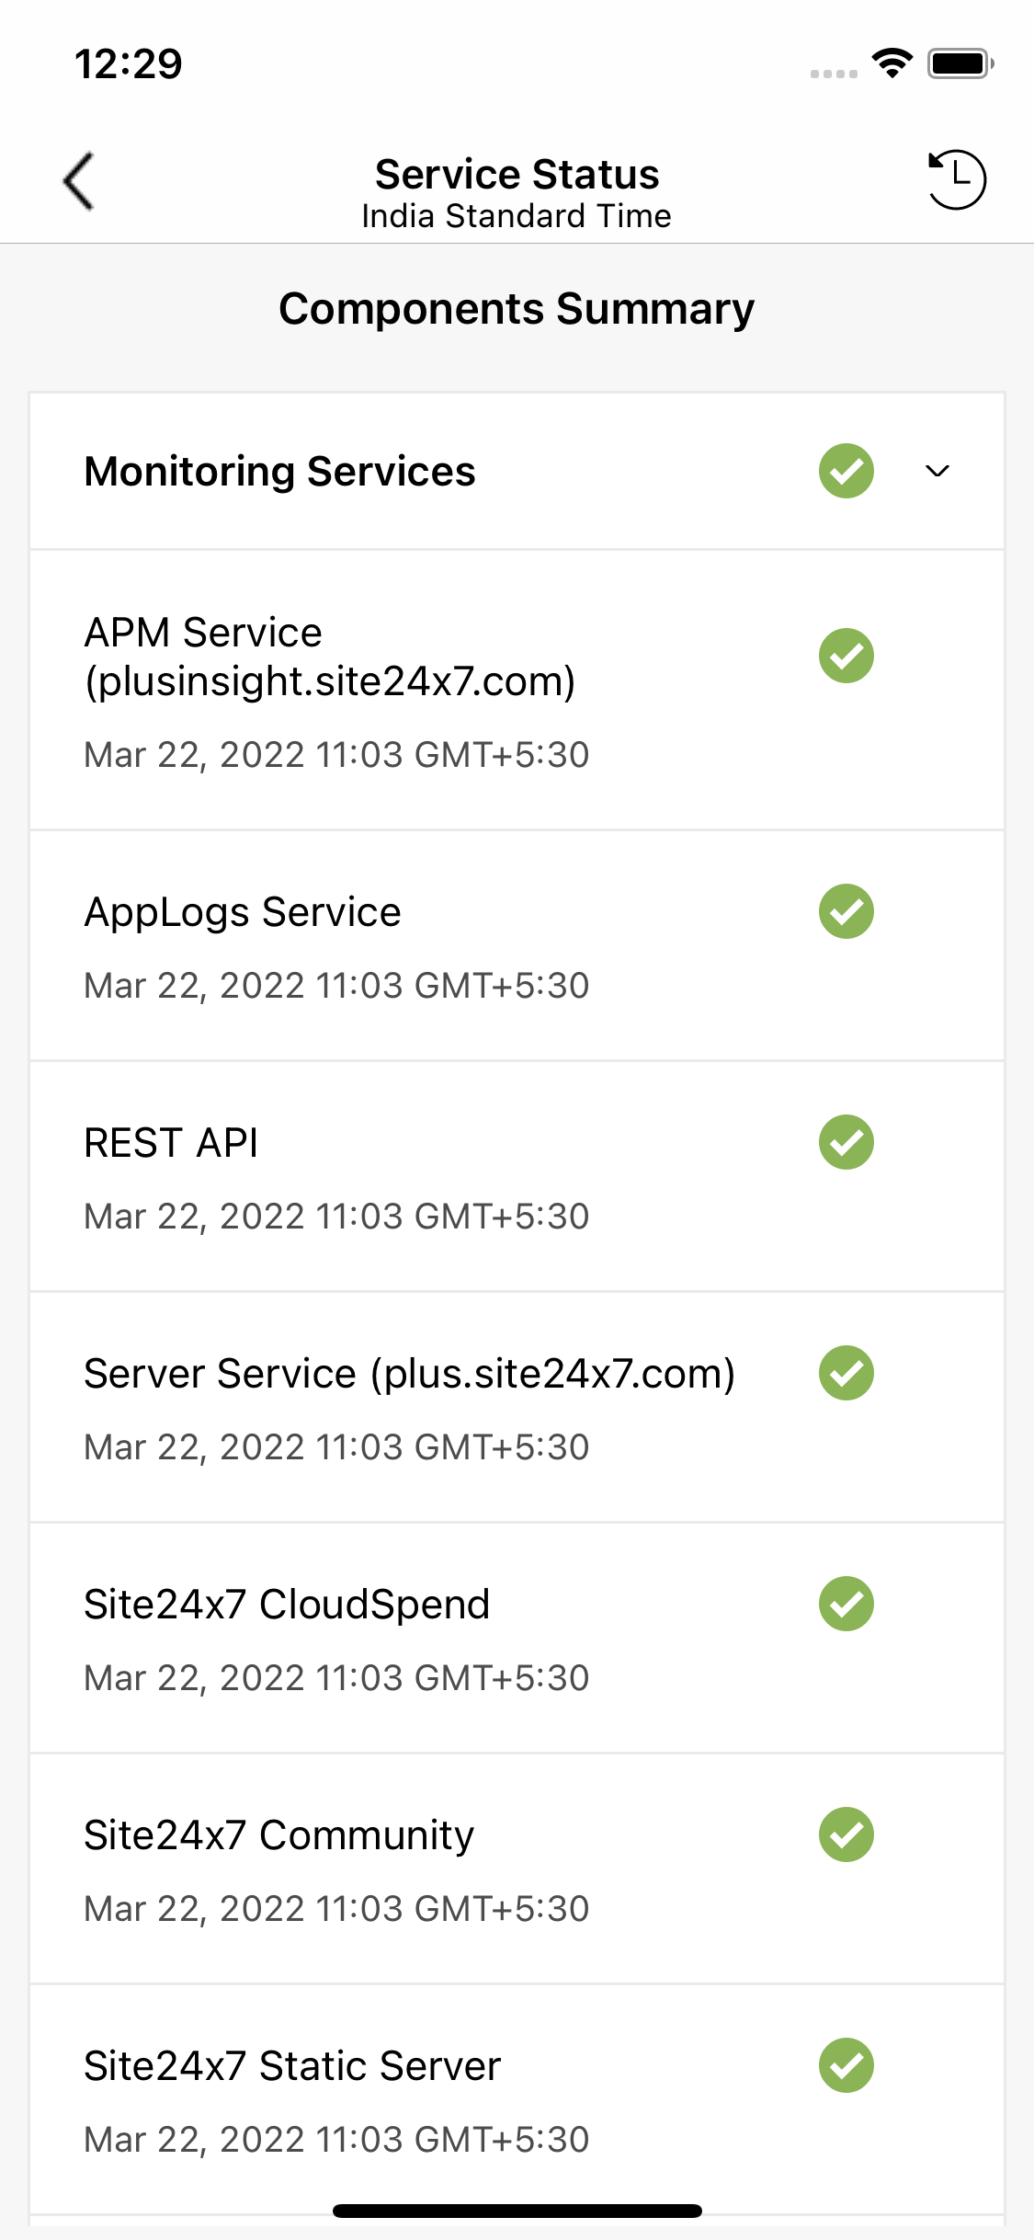
Task: Tap the Site24x7 Static Server check icon
Action: coord(846,2065)
